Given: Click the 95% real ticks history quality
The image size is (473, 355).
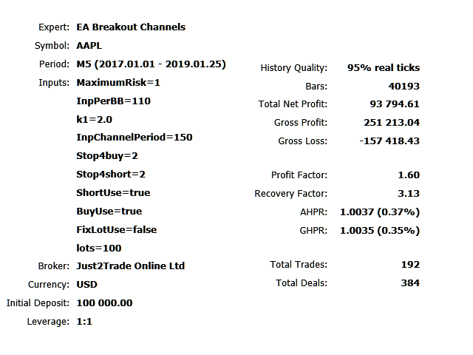Looking at the screenshot, I should tap(383, 68).
